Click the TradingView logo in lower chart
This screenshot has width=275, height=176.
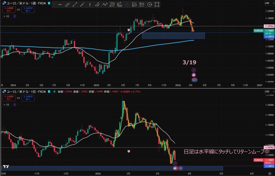(x=6, y=167)
